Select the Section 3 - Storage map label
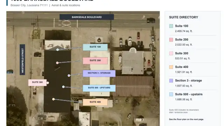The image size is (224, 126). point(99,73)
